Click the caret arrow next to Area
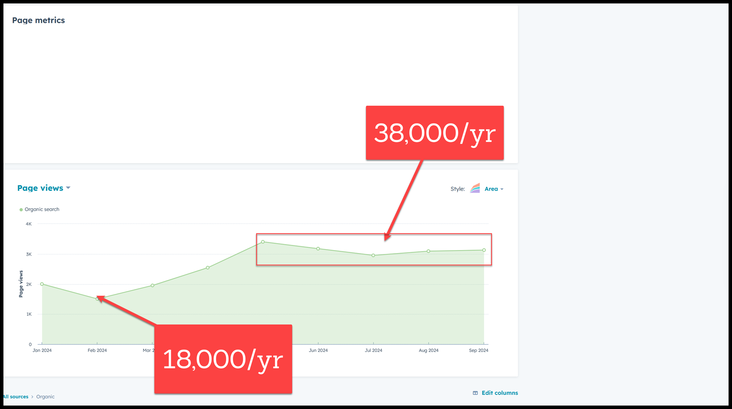This screenshot has height=409, width=732. tap(502, 189)
